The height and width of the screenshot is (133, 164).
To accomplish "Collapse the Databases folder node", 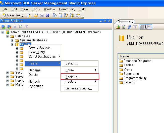I will click(8, 36).
